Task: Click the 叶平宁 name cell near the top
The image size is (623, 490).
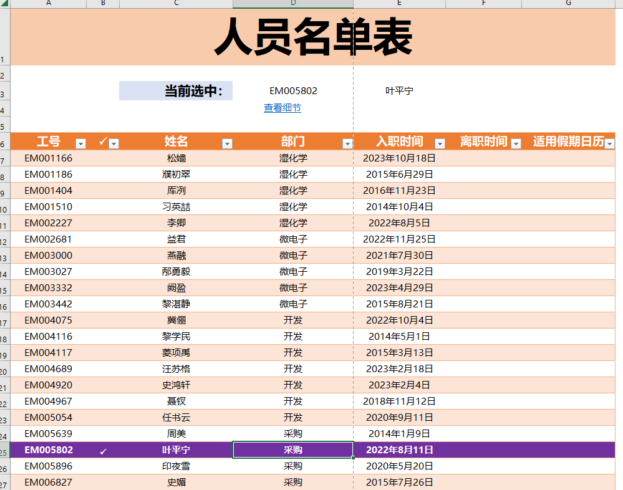Action: [x=399, y=90]
